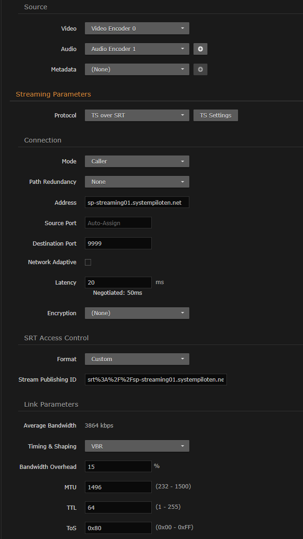Select the Stream Publishing ID field
Image resolution: width=303 pixels, height=539 pixels.
(155, 379)
